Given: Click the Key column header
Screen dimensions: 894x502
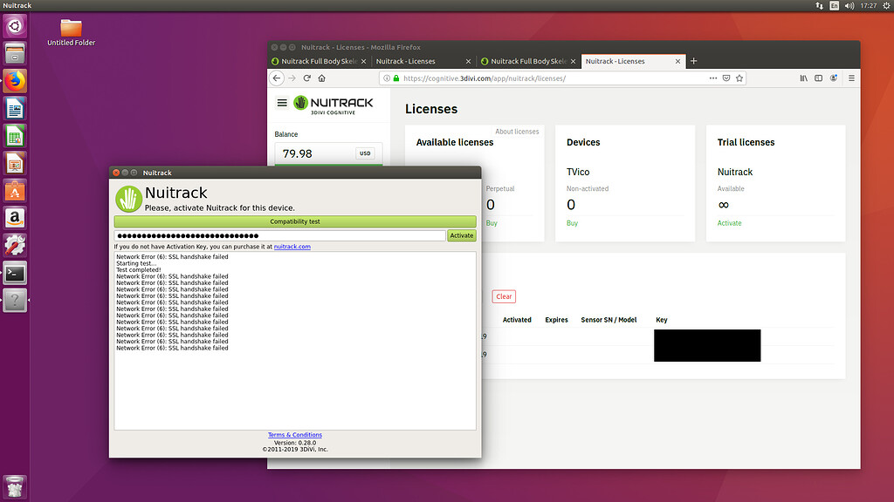Looking at the screenshot, I should pyautogui.click(x=661, y=320).
